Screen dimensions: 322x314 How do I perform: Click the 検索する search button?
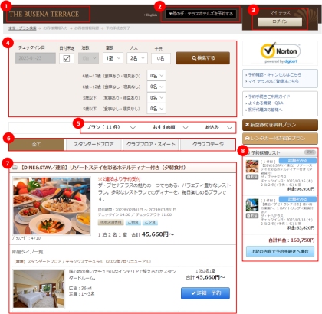[x=203, y=58]
